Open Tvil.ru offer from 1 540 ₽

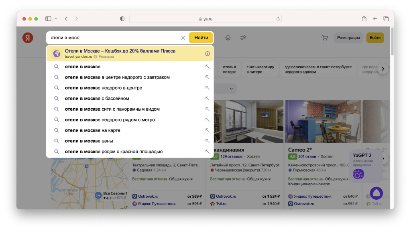[221, 203]
